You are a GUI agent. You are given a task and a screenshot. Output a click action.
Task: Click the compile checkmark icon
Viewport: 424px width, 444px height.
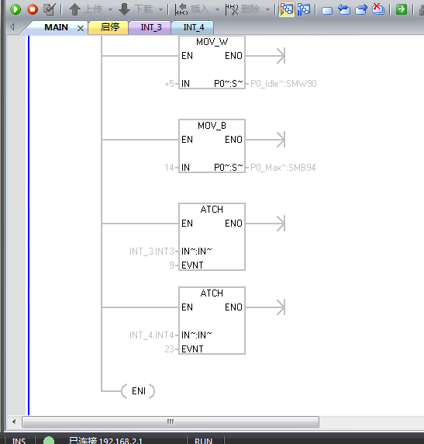49,9
